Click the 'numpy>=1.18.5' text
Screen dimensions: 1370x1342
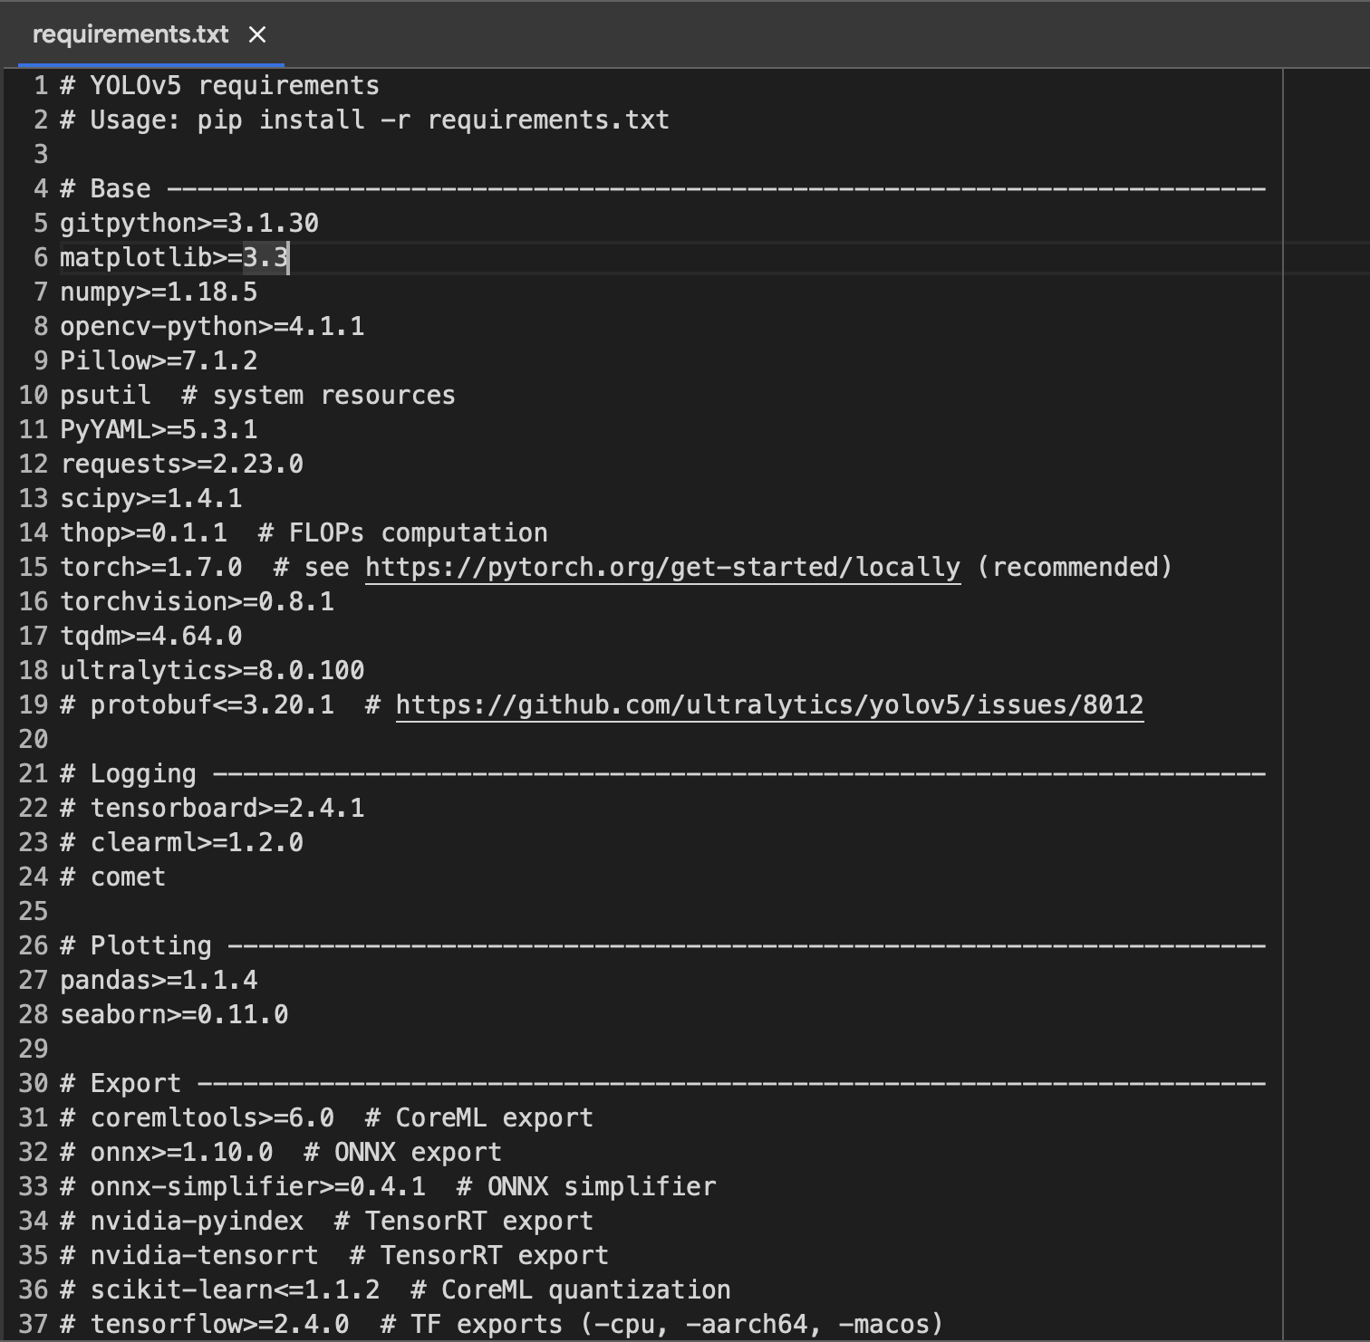coord(159,292)
